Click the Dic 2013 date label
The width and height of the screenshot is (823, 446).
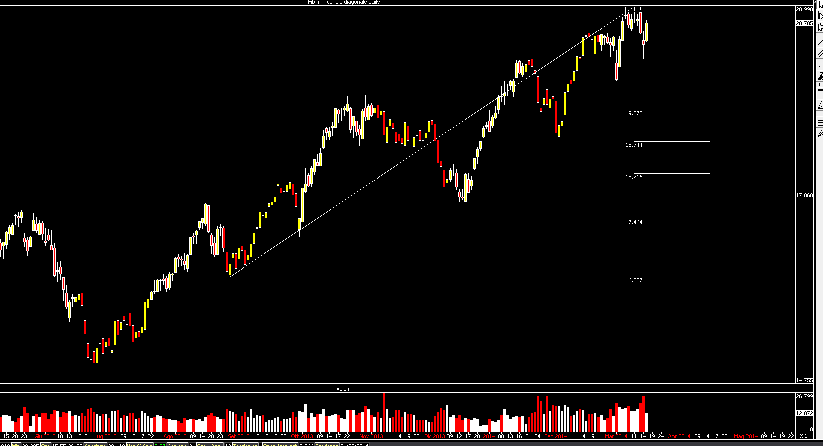(435, 436)
